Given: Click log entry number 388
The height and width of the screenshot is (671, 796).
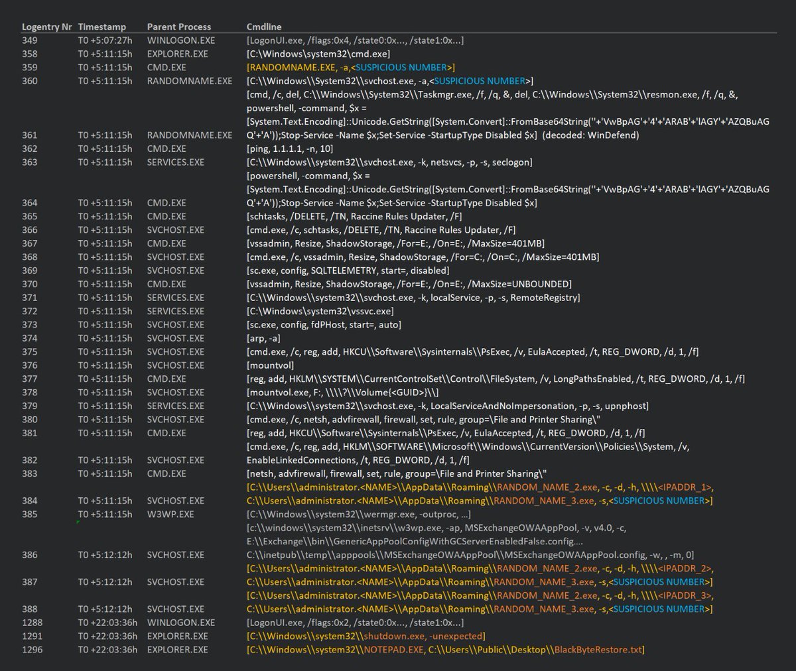Looking at the screenshot, I should (30, 610).
